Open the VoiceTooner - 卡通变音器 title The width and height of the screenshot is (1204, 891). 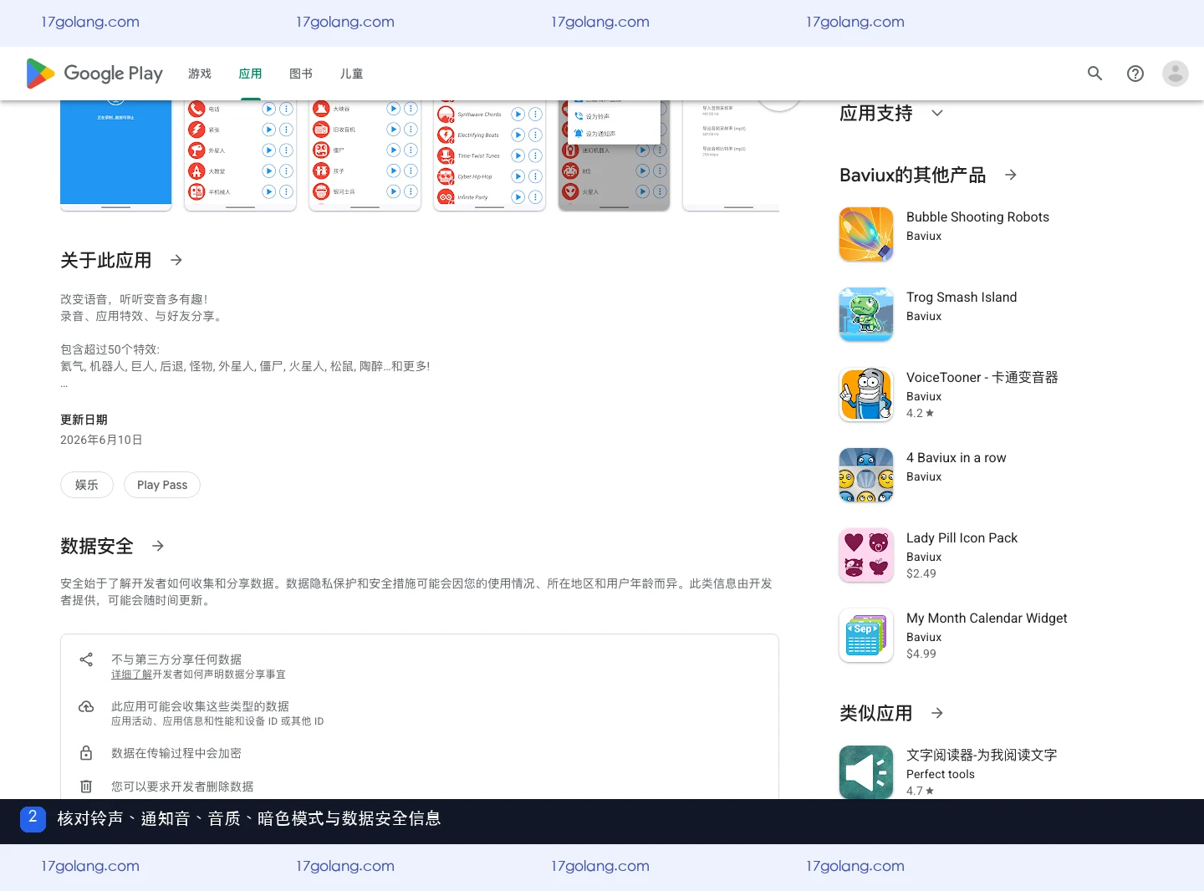982,377
